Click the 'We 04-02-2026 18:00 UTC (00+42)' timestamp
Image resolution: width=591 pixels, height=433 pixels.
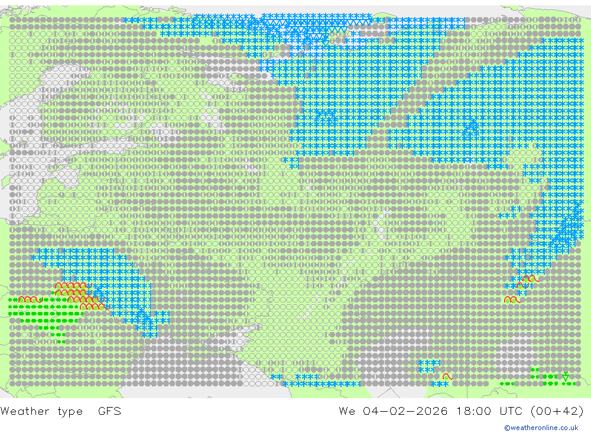point(461,411)
